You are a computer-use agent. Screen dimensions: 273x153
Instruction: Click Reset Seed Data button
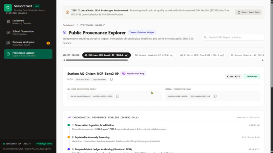click(248, 12)
